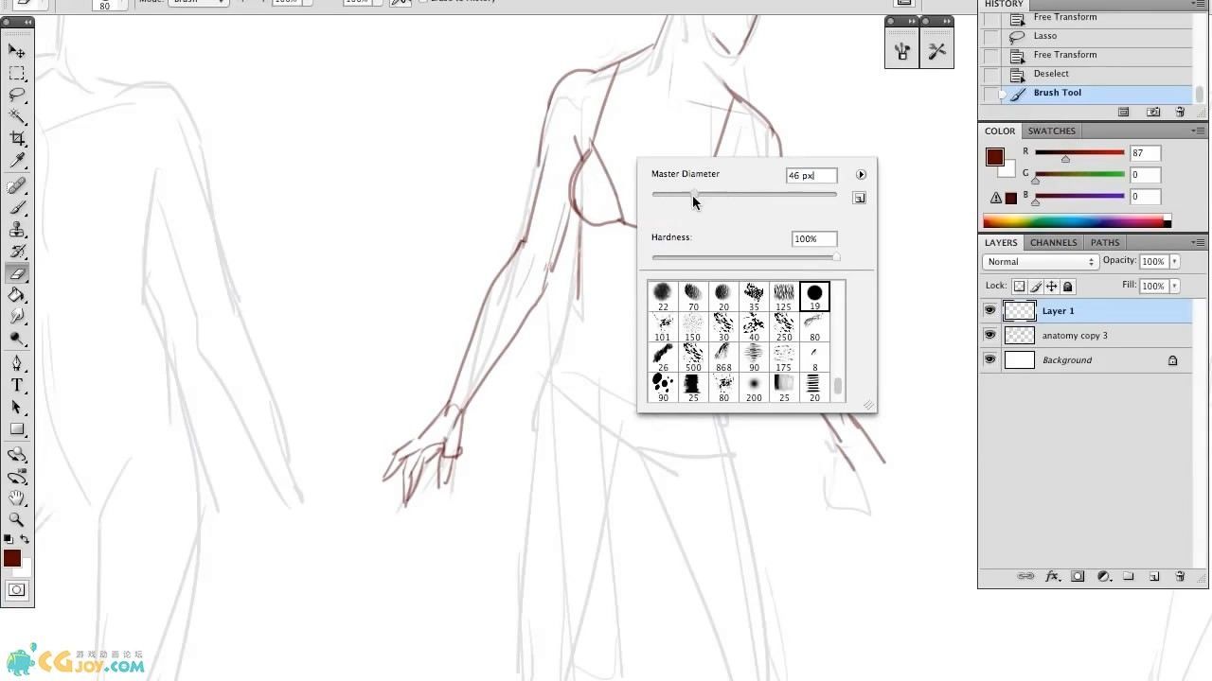Delete layer with Layers panel trash icon
Screen dimensions: 1212x681
(x=1180, y=576)
